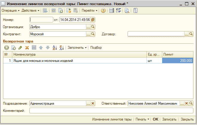Click the document preview magnifier icon

(x=127, y=10)
